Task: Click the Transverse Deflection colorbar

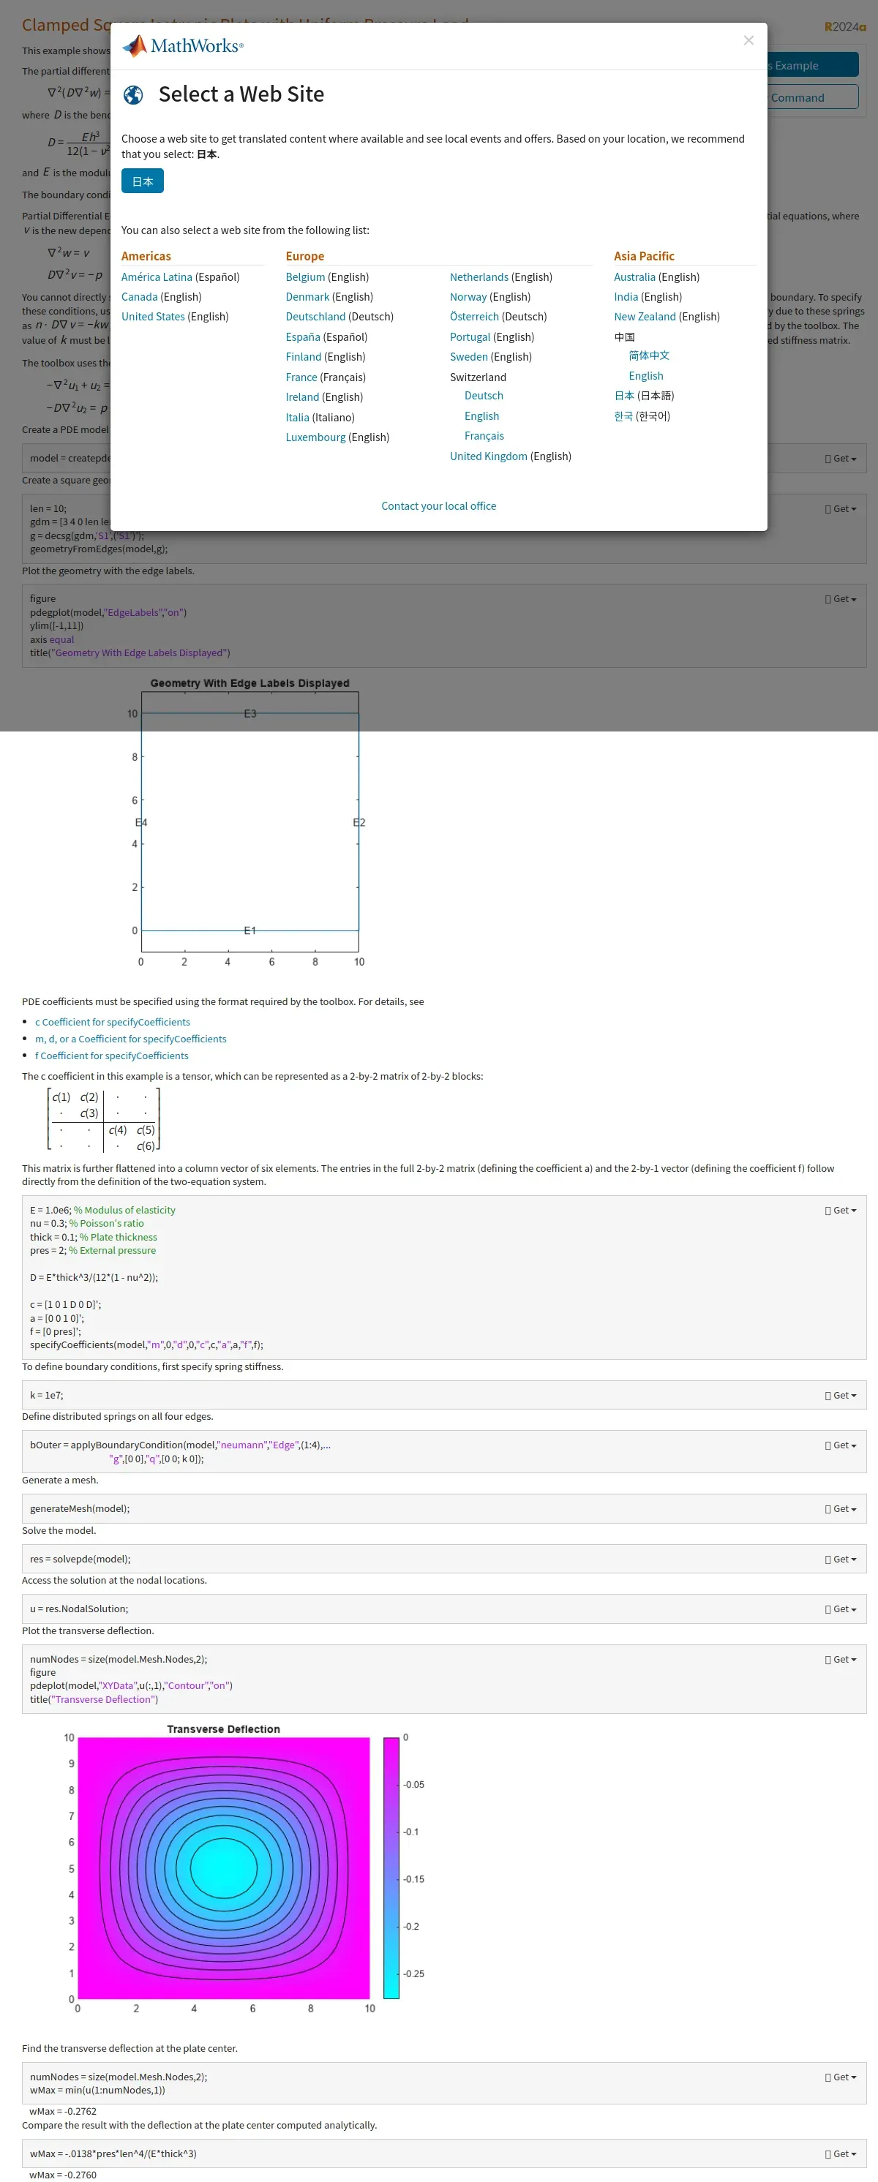Action: (x=391, y=1867)
